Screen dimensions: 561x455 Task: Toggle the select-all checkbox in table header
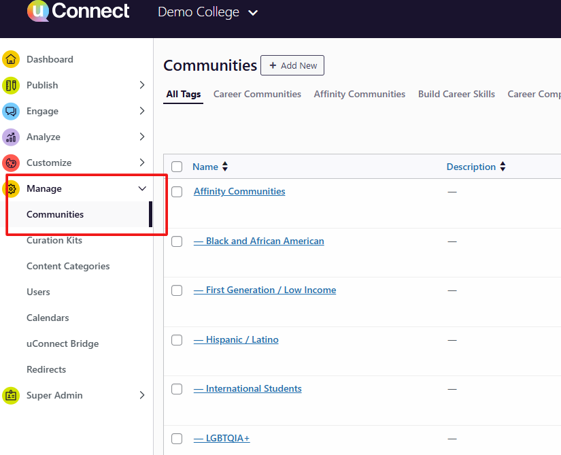177,167
